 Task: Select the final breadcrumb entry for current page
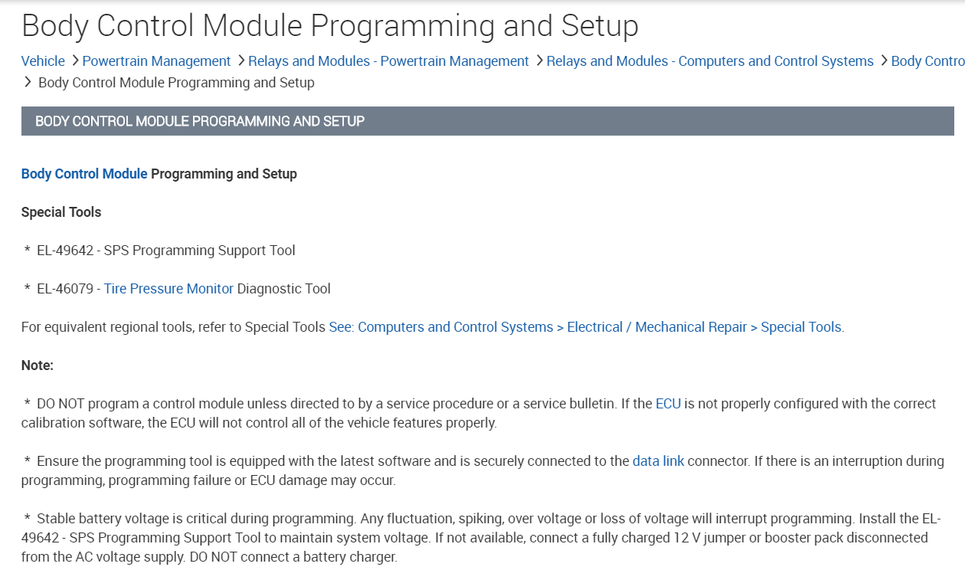coord(176,83)
